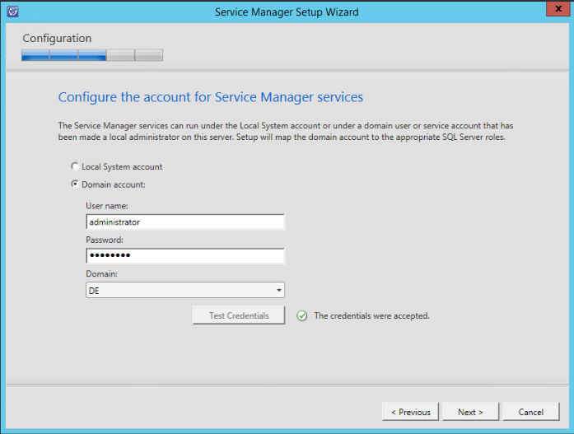Expand the Domain dropdown arrow

click(x=278, y=291)
